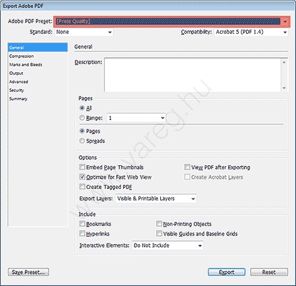The image size is (296, 286).
Task: Open the Adobe PDF Preset dropdown
Action: click(x=172, y=22)
